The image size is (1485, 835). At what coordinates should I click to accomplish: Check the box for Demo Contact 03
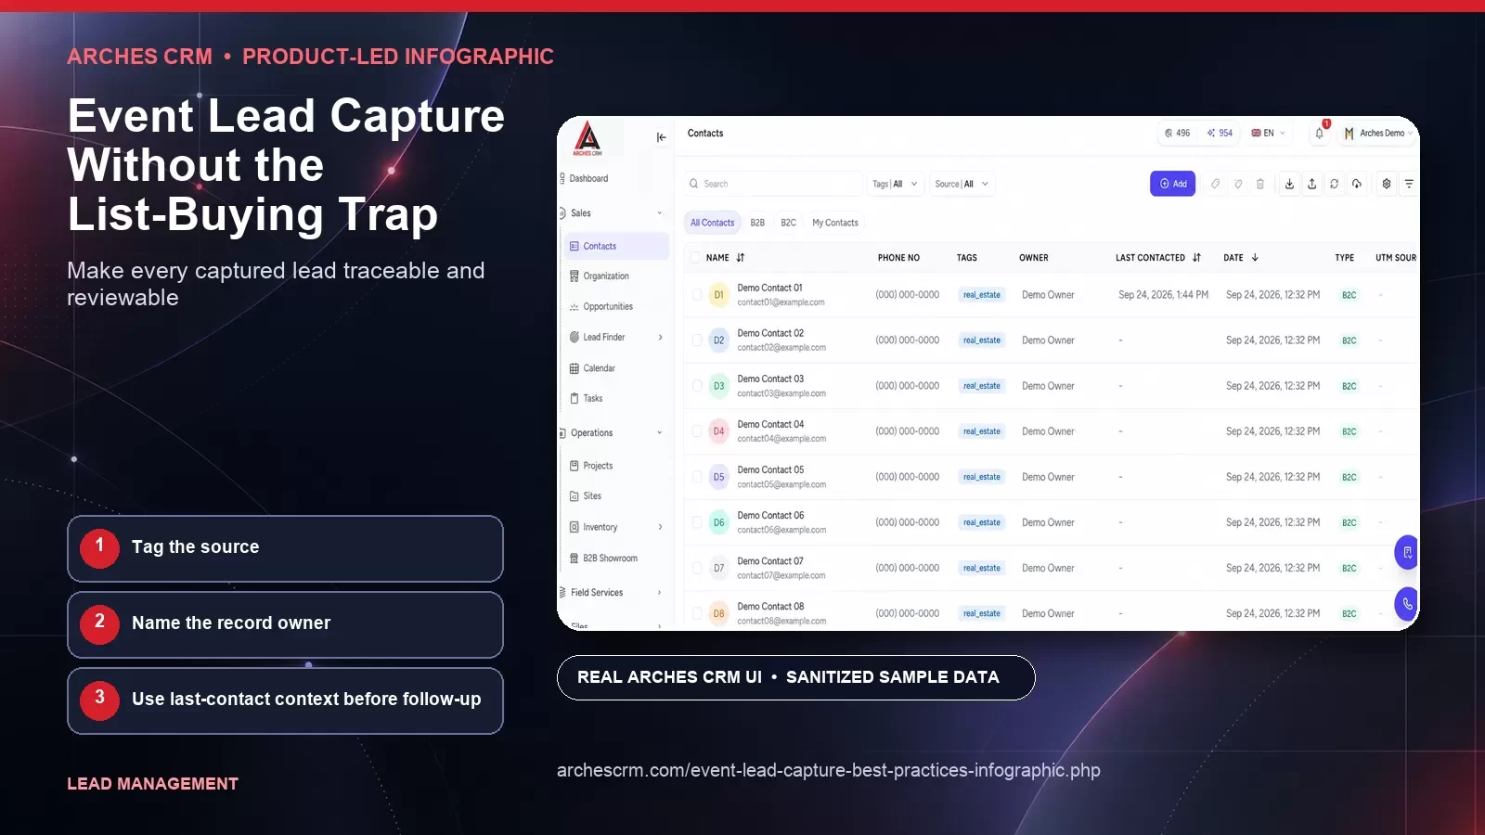(x=697, y=386)
